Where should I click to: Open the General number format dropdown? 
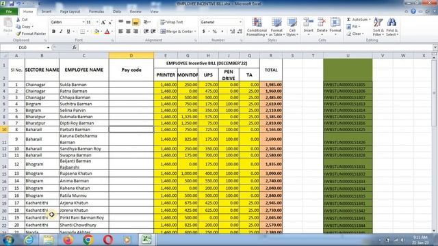coord(240,22)
